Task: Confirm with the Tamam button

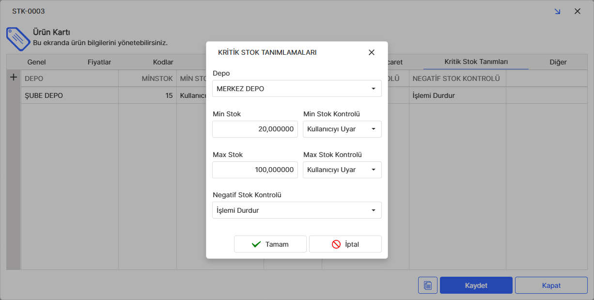Action: pos(270,244)
